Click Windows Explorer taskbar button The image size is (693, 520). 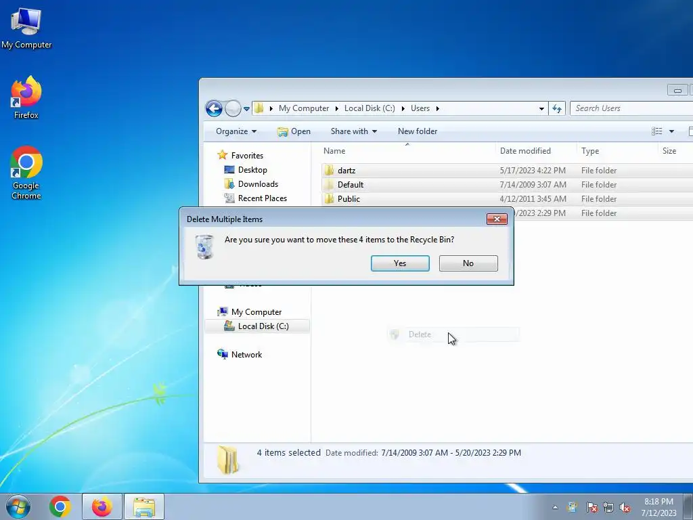pyautogui.click(x=143, y=506)
